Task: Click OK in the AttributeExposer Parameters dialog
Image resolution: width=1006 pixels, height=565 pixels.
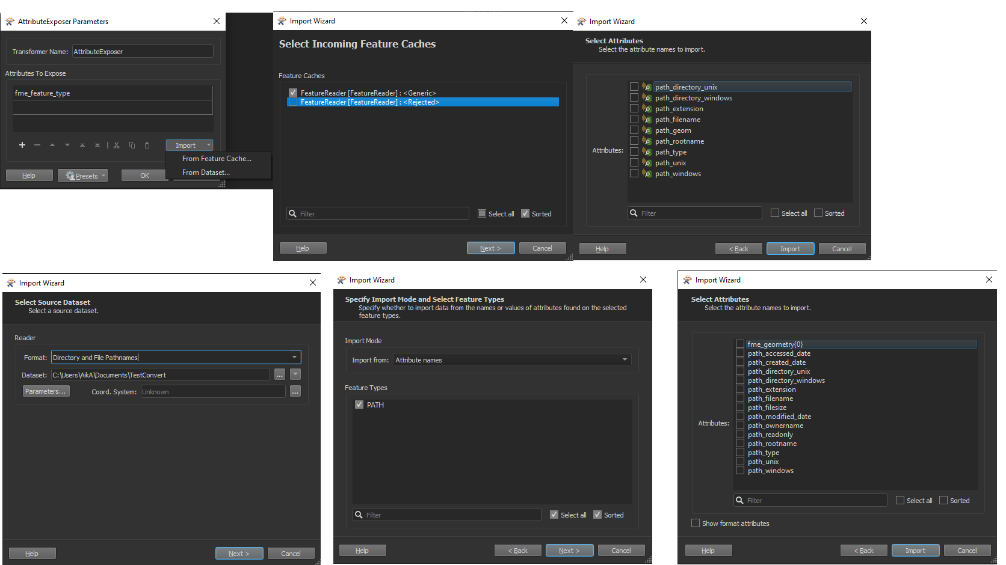Action: tap(145, 176)
